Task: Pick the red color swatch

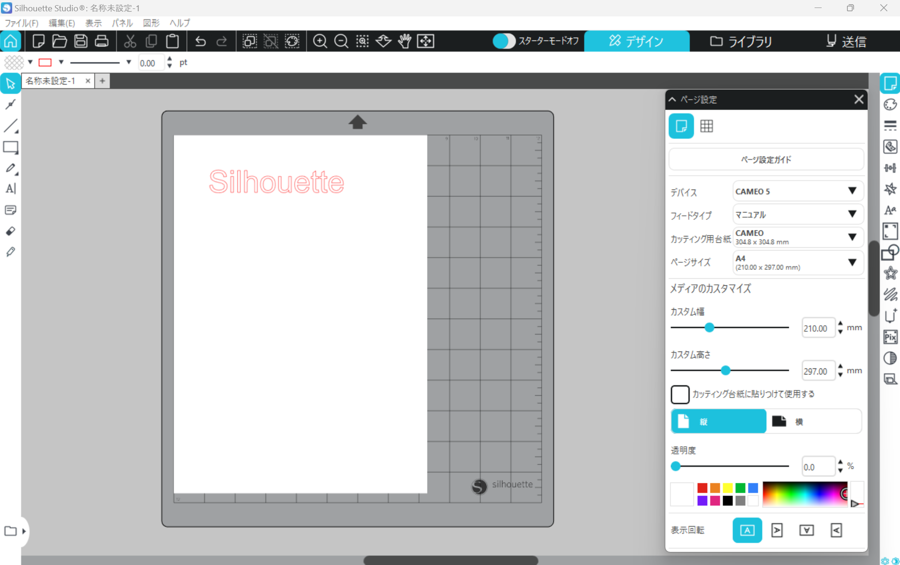Action: (x=702, y=488)
